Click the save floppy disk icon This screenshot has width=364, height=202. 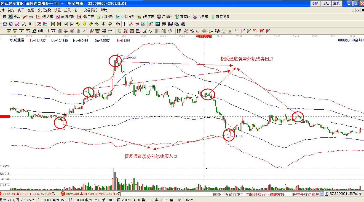[x=170, y=24]
